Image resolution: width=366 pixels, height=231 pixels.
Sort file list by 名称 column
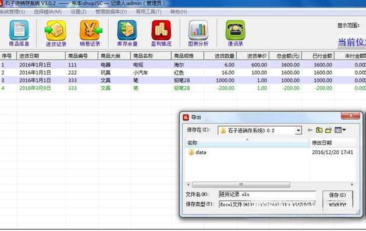(x=247, y=143)
